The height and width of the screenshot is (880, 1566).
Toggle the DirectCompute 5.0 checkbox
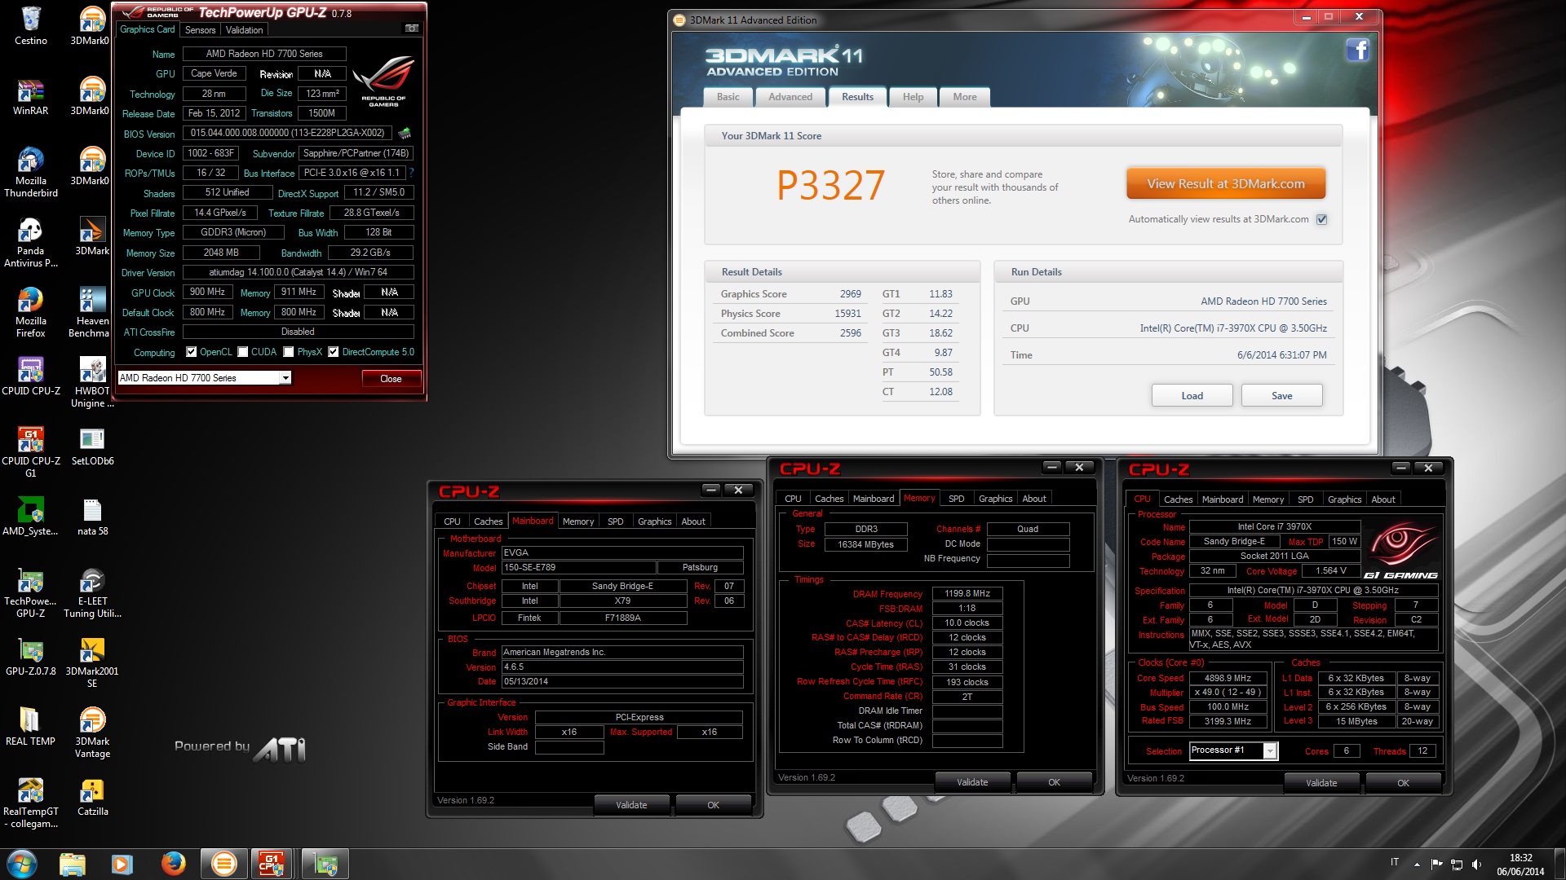(333, 352)
